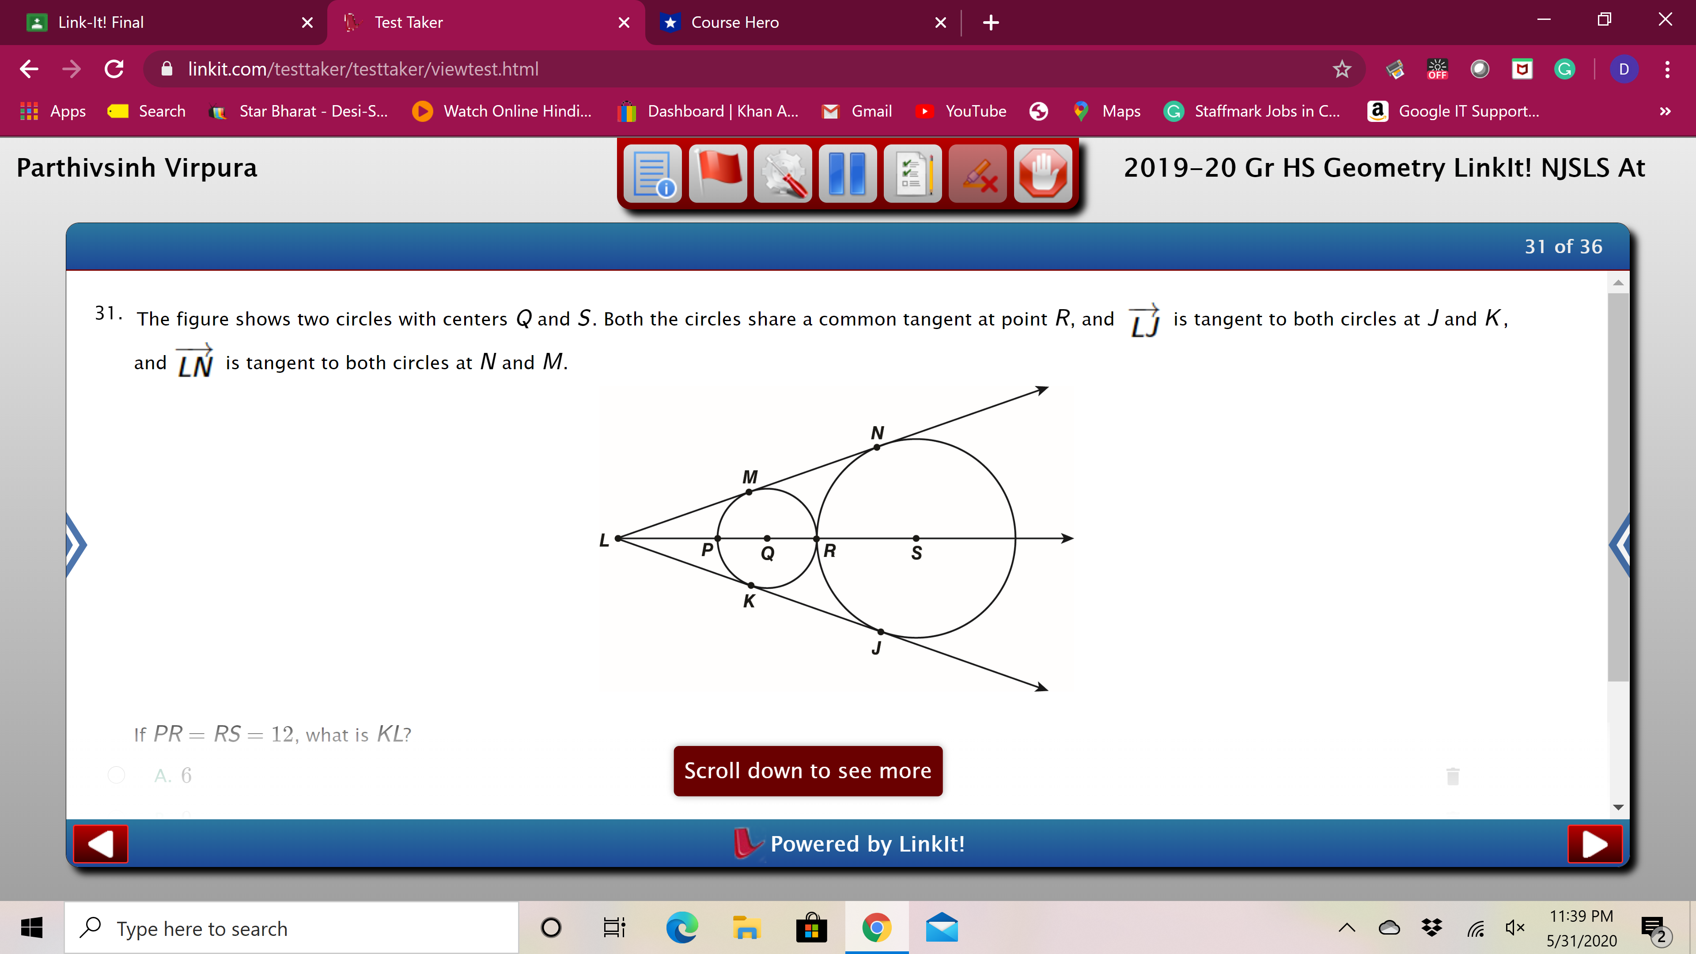Flag this question with red flag icon
Screen dimensions: 1696x954
718,174
